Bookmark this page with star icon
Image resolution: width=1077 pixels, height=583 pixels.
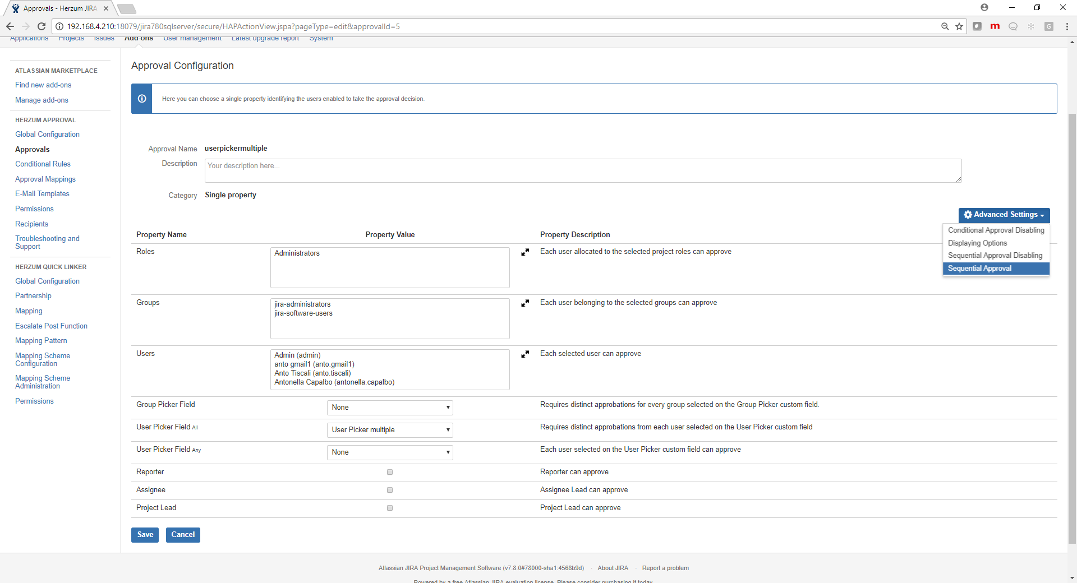pyautogui.click(x=959, y=26)
